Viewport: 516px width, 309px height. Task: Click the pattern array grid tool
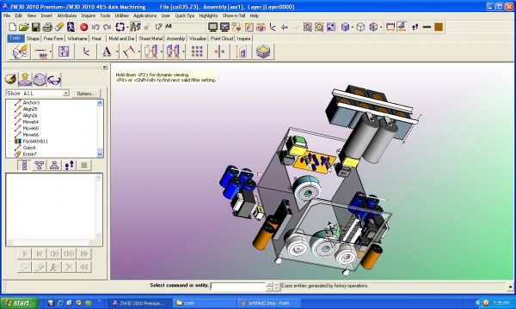pyautogui.click(x=197, y=51)
